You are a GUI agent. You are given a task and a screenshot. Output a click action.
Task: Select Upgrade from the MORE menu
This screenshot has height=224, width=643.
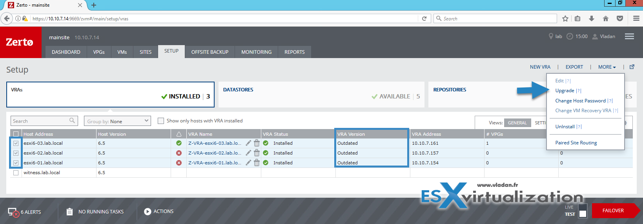(x=565, y=91)
